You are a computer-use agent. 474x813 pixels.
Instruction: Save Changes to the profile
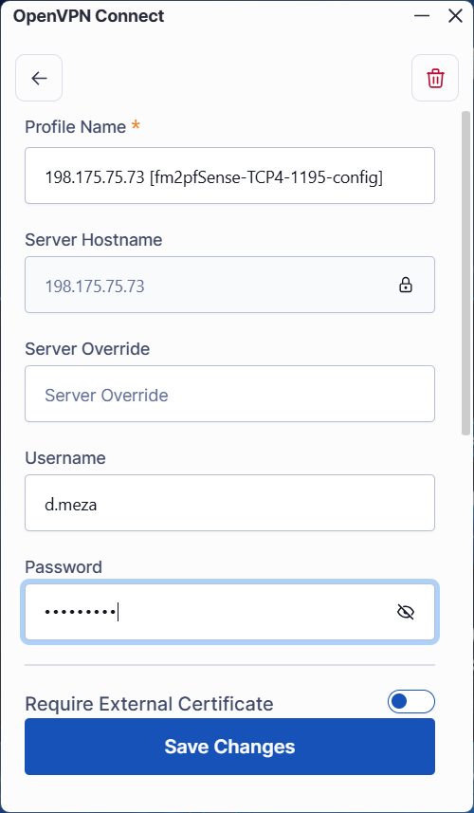[229, 747]
